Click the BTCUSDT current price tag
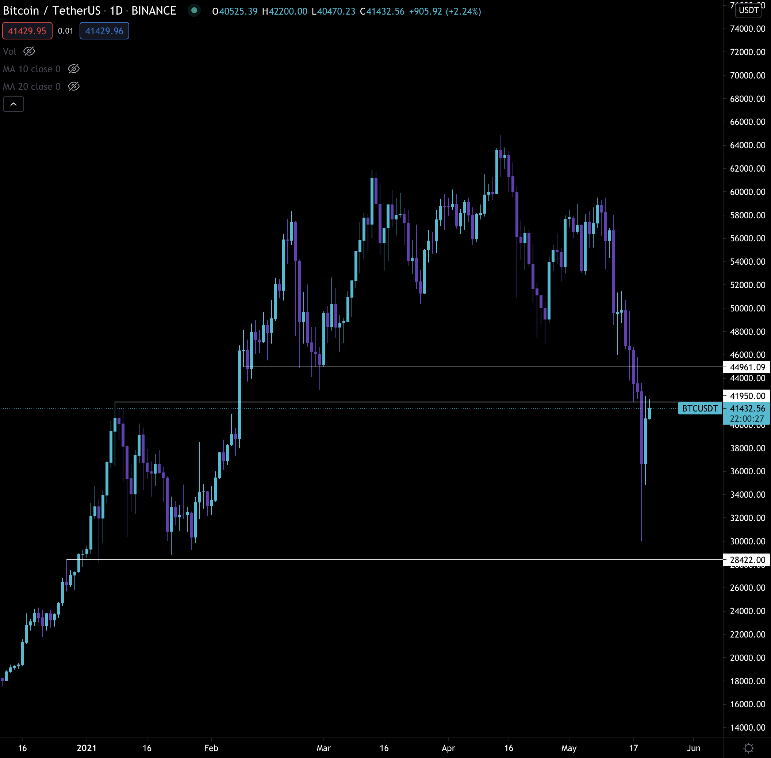This screenshot has width=771, height=758. (x=700, y=409)
